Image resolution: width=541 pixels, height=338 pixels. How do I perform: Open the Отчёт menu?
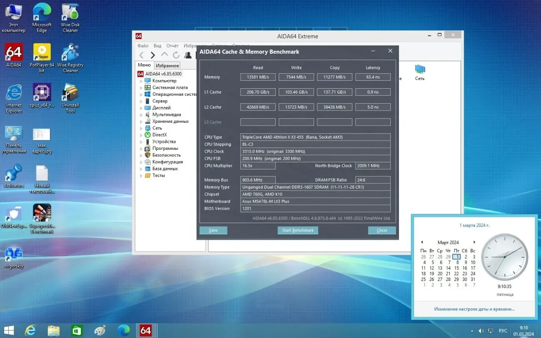[172, 45]
